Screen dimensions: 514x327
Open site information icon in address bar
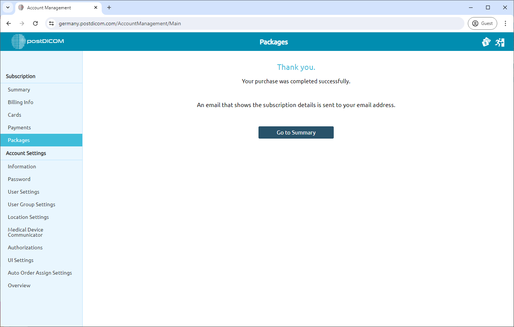[51, 23]
